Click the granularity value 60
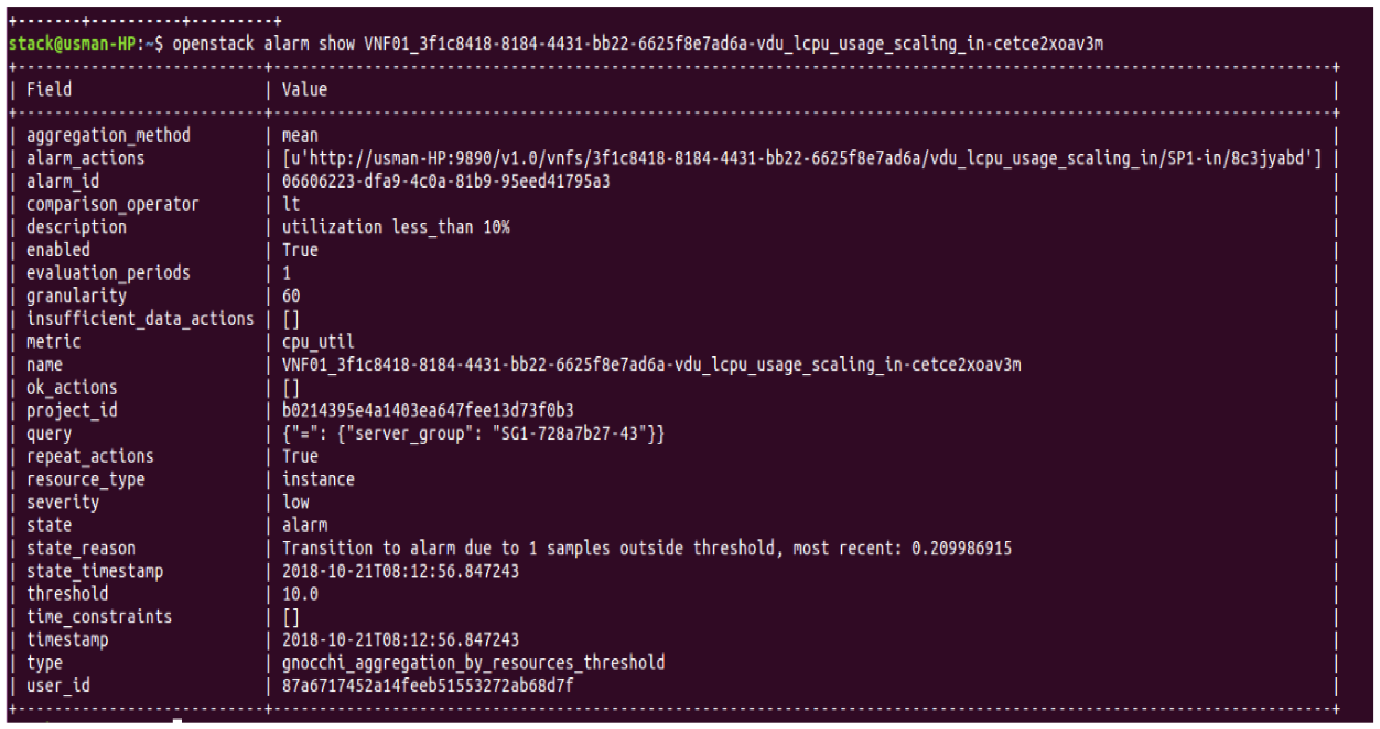The image size is (1380, 729). click(291, 296)
